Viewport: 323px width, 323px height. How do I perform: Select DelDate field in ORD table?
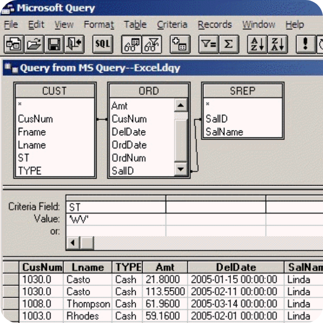click(129, 132)
